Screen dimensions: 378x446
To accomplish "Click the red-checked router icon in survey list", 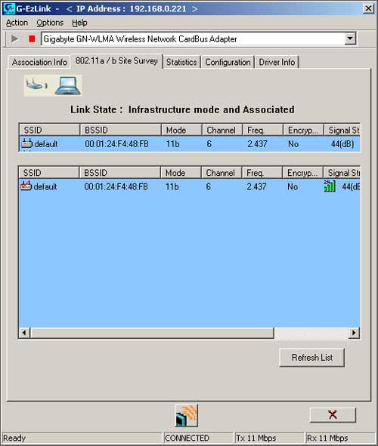I will tap(26, 186).
